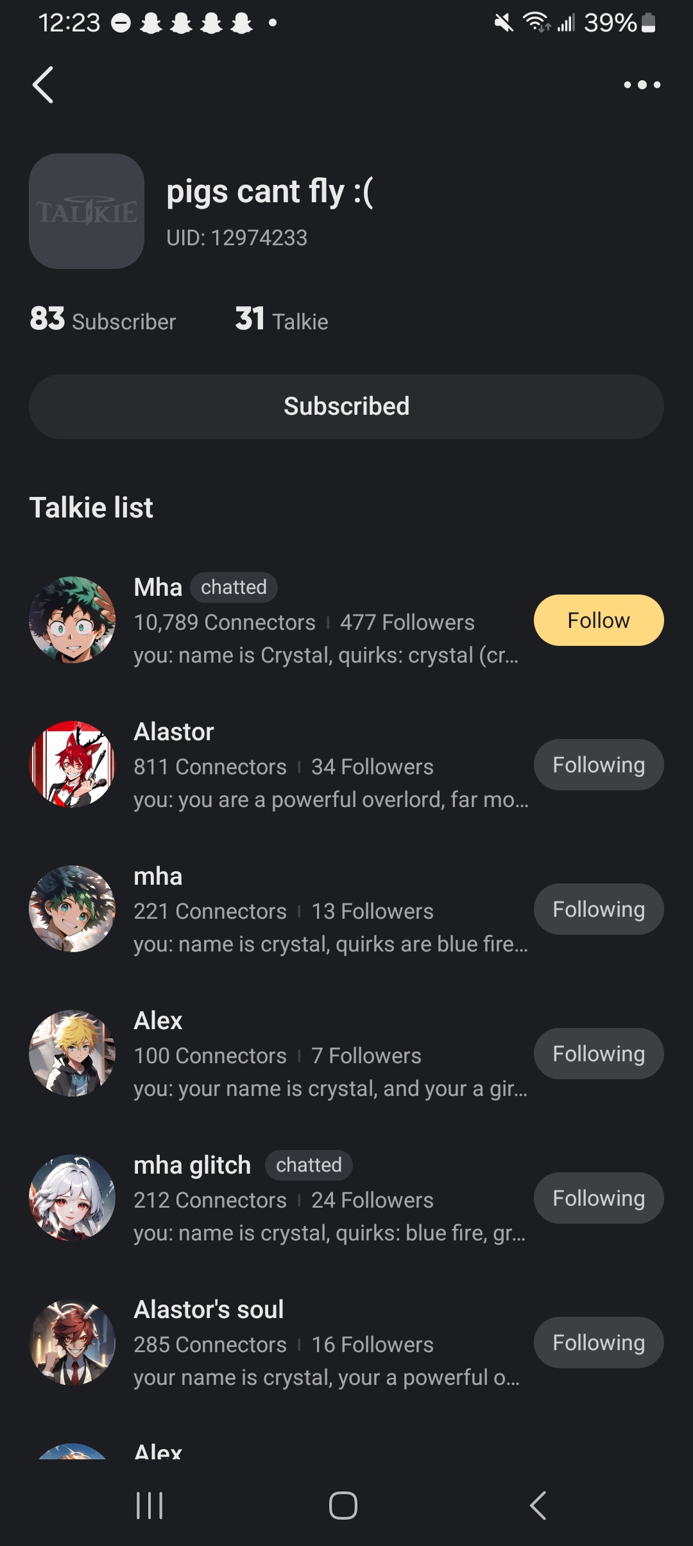Unfollow Alastor using the Following button
This screenshot has height=1546, width=693.
coord(598,765)
